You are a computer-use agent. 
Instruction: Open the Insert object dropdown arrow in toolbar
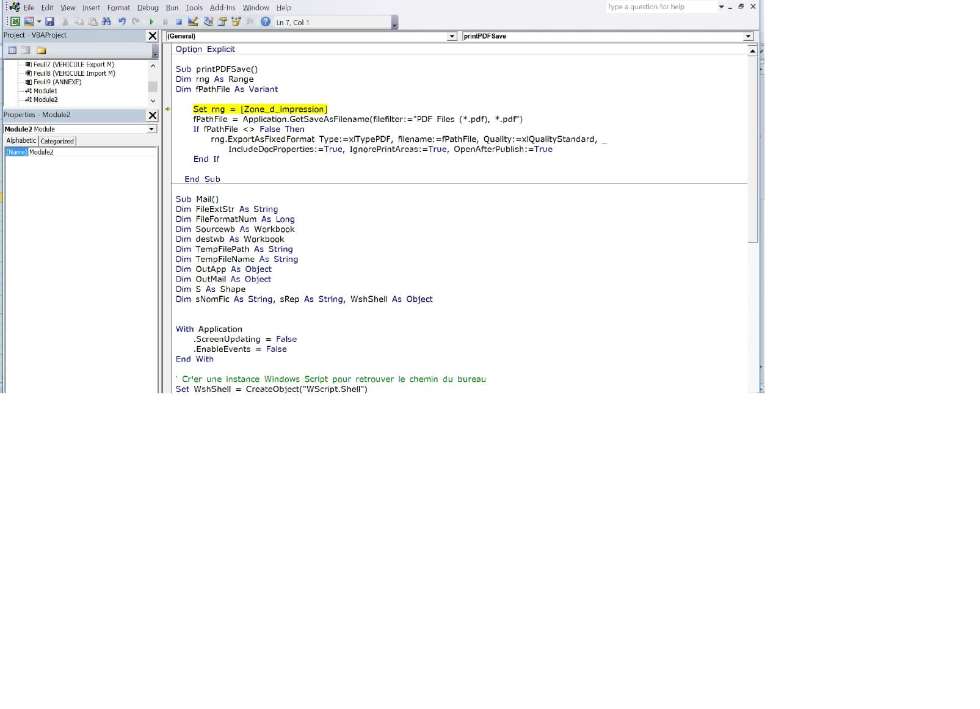[x=38, y=22]
